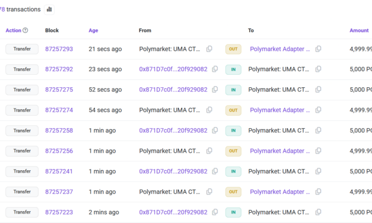
Task: Sort by the Amount column header
Action: click(359, 30)
